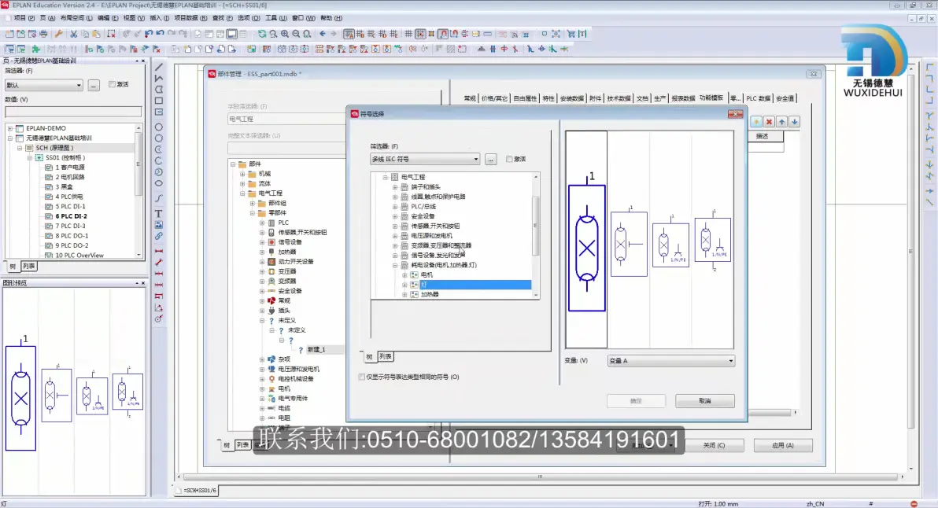The width and height of the screenshot is (938, 508).
Task: Toggle 激活 checkbox in symbol selection filter
Action: point(509,159)
